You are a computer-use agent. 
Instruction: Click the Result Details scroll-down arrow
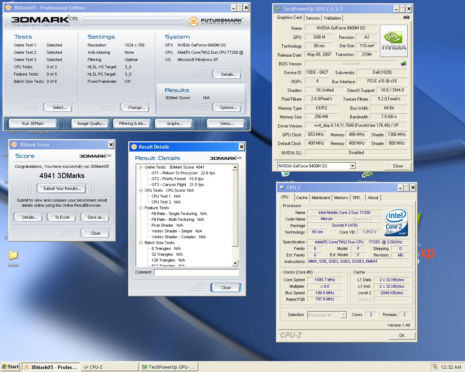(x=235, y=263)
